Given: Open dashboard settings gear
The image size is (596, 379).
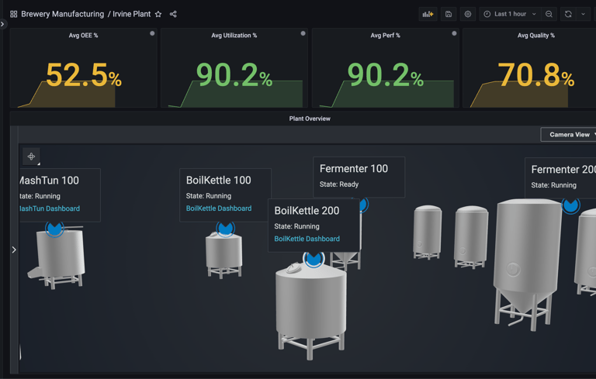Looking at the screenshot, I should (x=468, y=14).
